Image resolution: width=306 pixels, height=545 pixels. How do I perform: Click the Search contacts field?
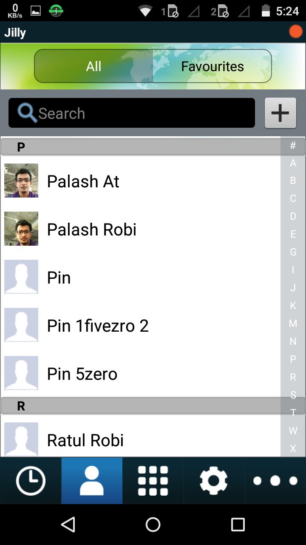coord(132,113)
